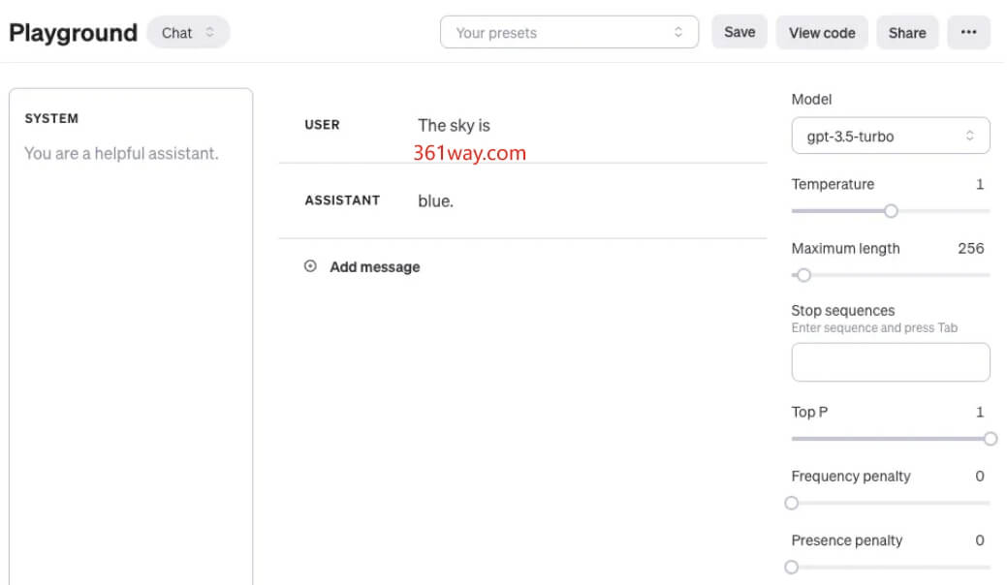Click the Share button
1007x585 pixels.
906,32
